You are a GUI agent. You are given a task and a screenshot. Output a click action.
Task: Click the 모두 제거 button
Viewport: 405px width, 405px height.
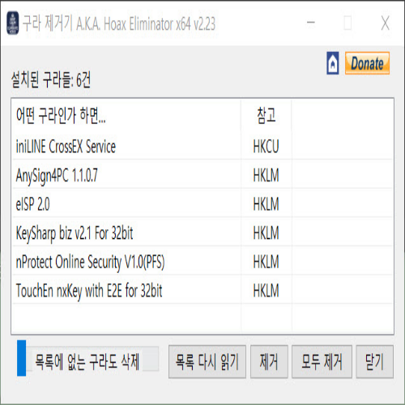click(322, 361)
